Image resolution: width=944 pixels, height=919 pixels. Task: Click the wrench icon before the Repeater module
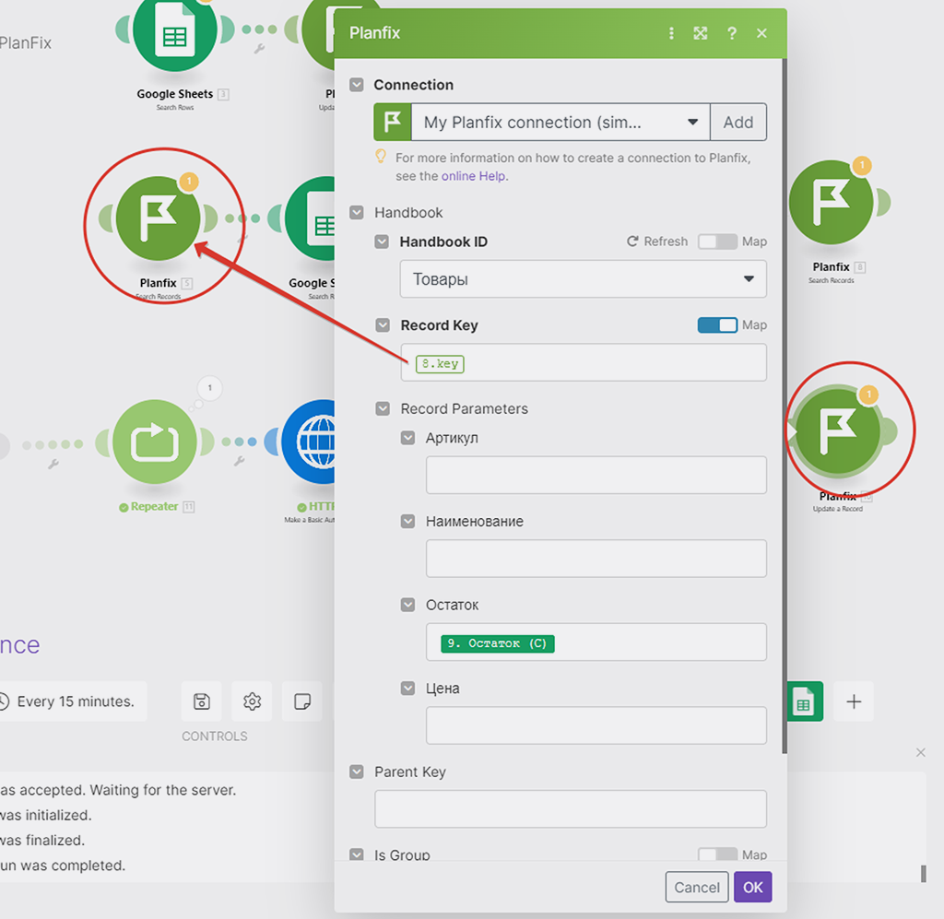click(x=53, y=464)
